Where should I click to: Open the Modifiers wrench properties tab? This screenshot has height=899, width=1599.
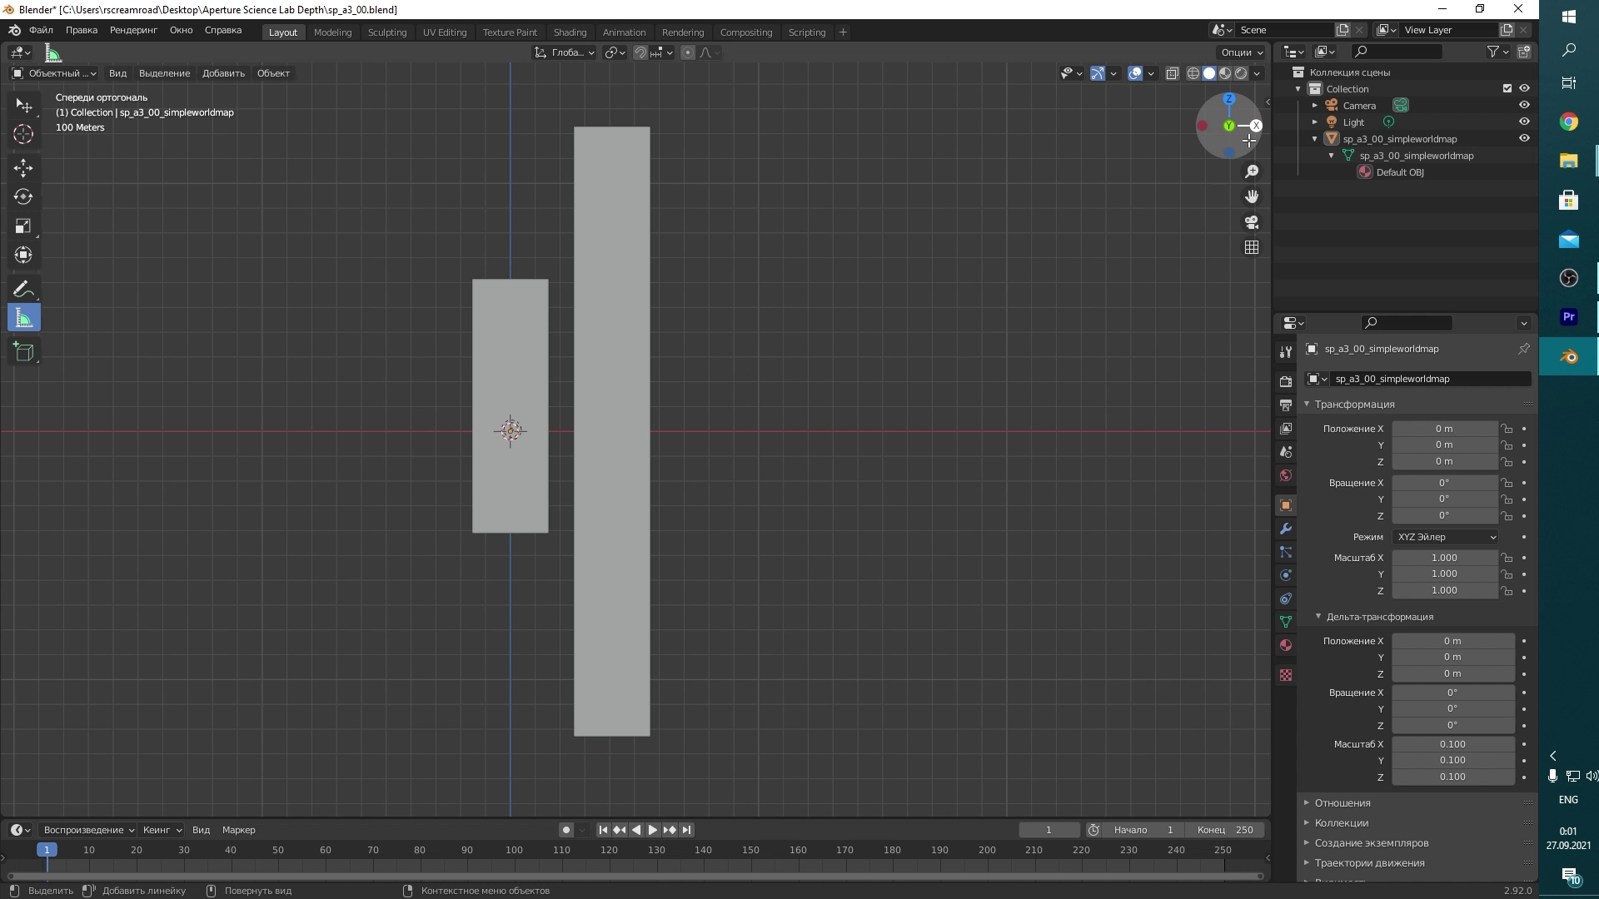pos(1286,529)
